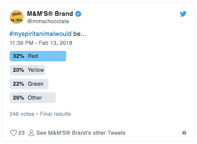Image resolution: width=197 pixels, height=144 pixels.
Task: Select the Red poll result bar
Action: tap(38, 56)
